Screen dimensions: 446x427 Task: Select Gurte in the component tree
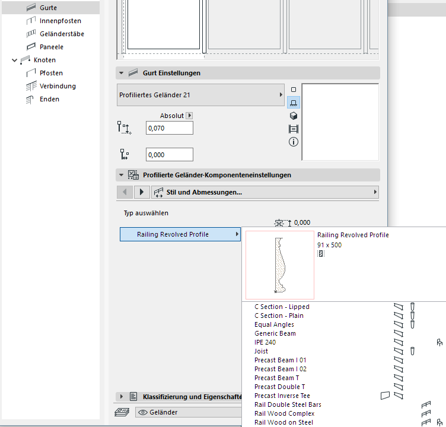click(50, 8)
